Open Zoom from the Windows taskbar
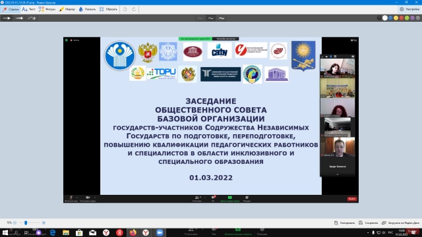 tap(160, 232)
